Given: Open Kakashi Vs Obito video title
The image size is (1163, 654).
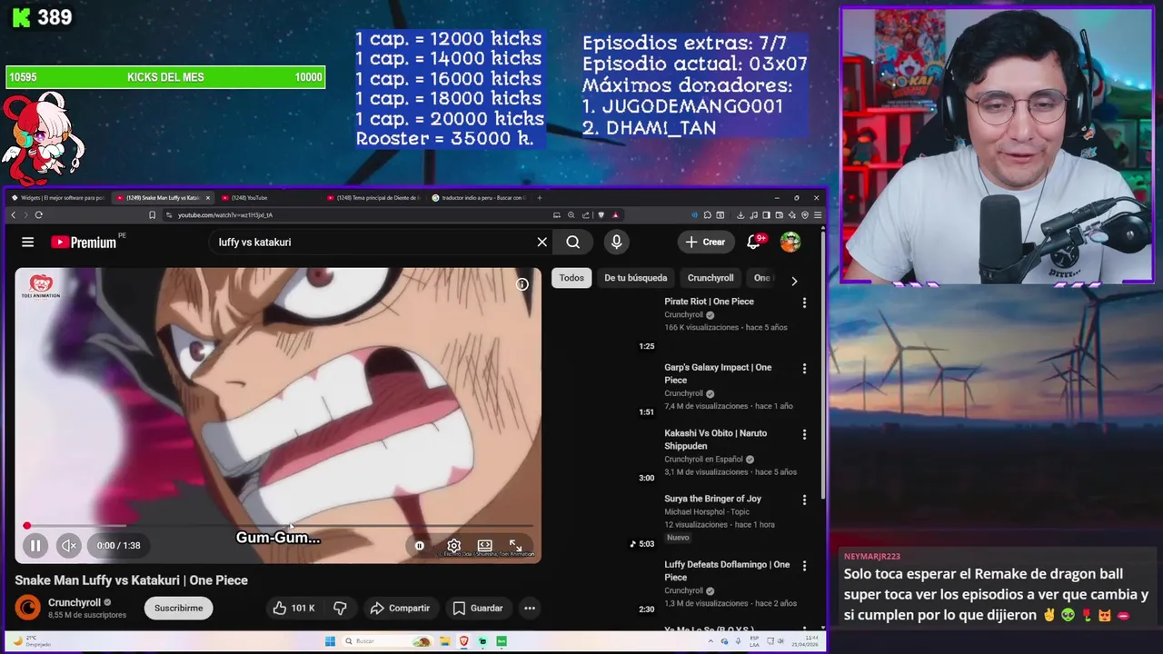Looking at the screenshot, I should tap(715, 440).
